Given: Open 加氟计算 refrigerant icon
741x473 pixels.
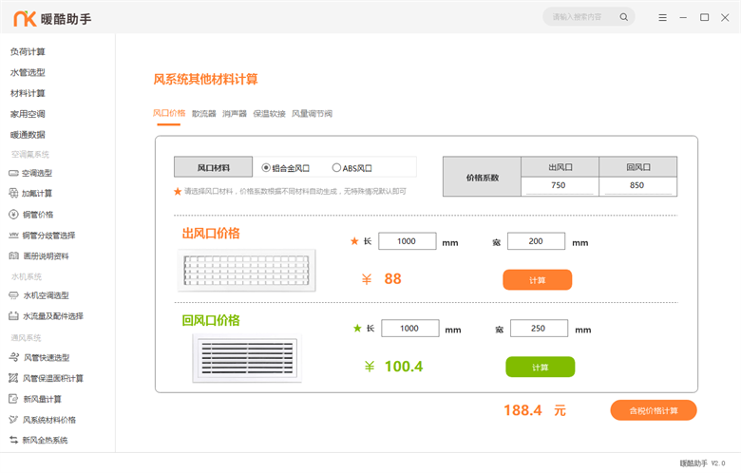Looking at the screenshot, I should coord(13,193).
